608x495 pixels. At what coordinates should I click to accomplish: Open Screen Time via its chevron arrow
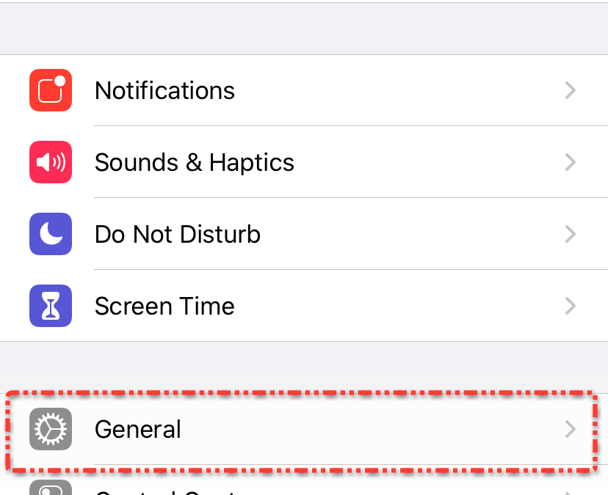coord(570,306)
